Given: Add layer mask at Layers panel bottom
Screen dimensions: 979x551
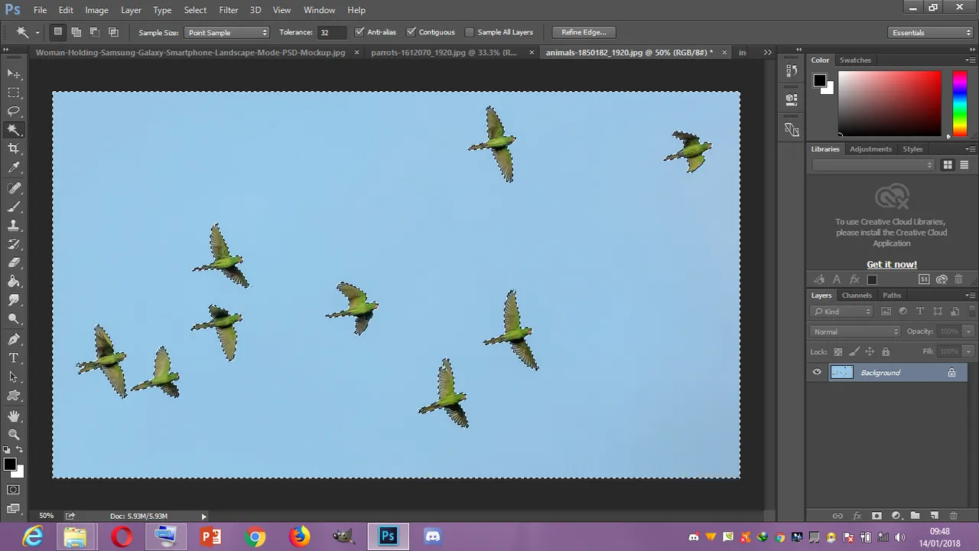Looking at the screenshot, I should (877, 517).
